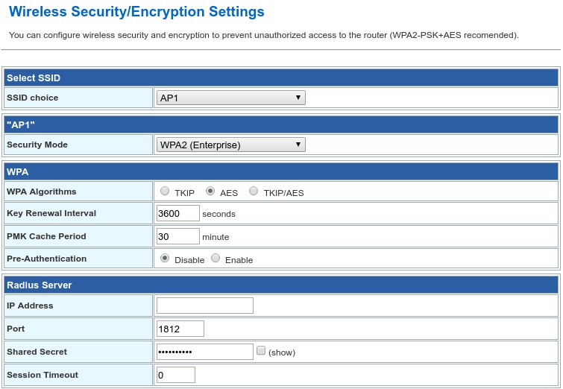Open the Security Mode dropdown showing WPA2 (Enterprise)
This screenshot has height=389, width=563.
tap(231, 145)
